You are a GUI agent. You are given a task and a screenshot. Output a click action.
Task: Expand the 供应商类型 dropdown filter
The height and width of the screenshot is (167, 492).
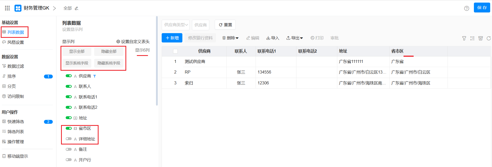[176, 25]
